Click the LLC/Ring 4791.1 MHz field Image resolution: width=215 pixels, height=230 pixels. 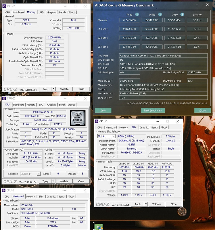[74, 28]
